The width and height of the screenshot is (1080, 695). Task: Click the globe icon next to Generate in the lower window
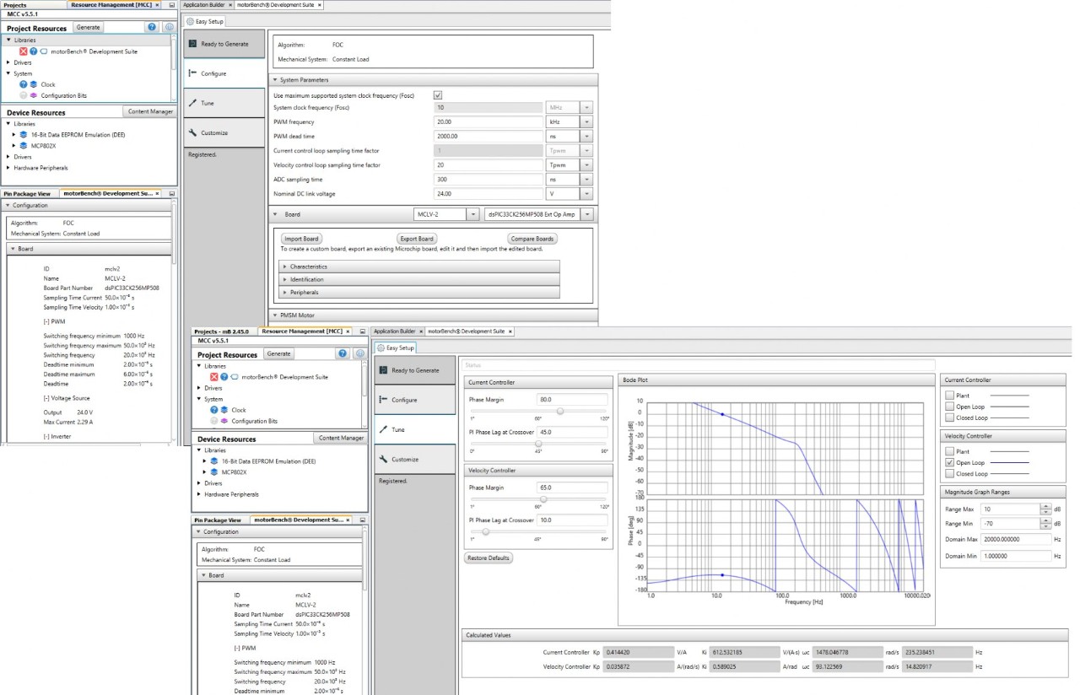[x=359, y=354]
